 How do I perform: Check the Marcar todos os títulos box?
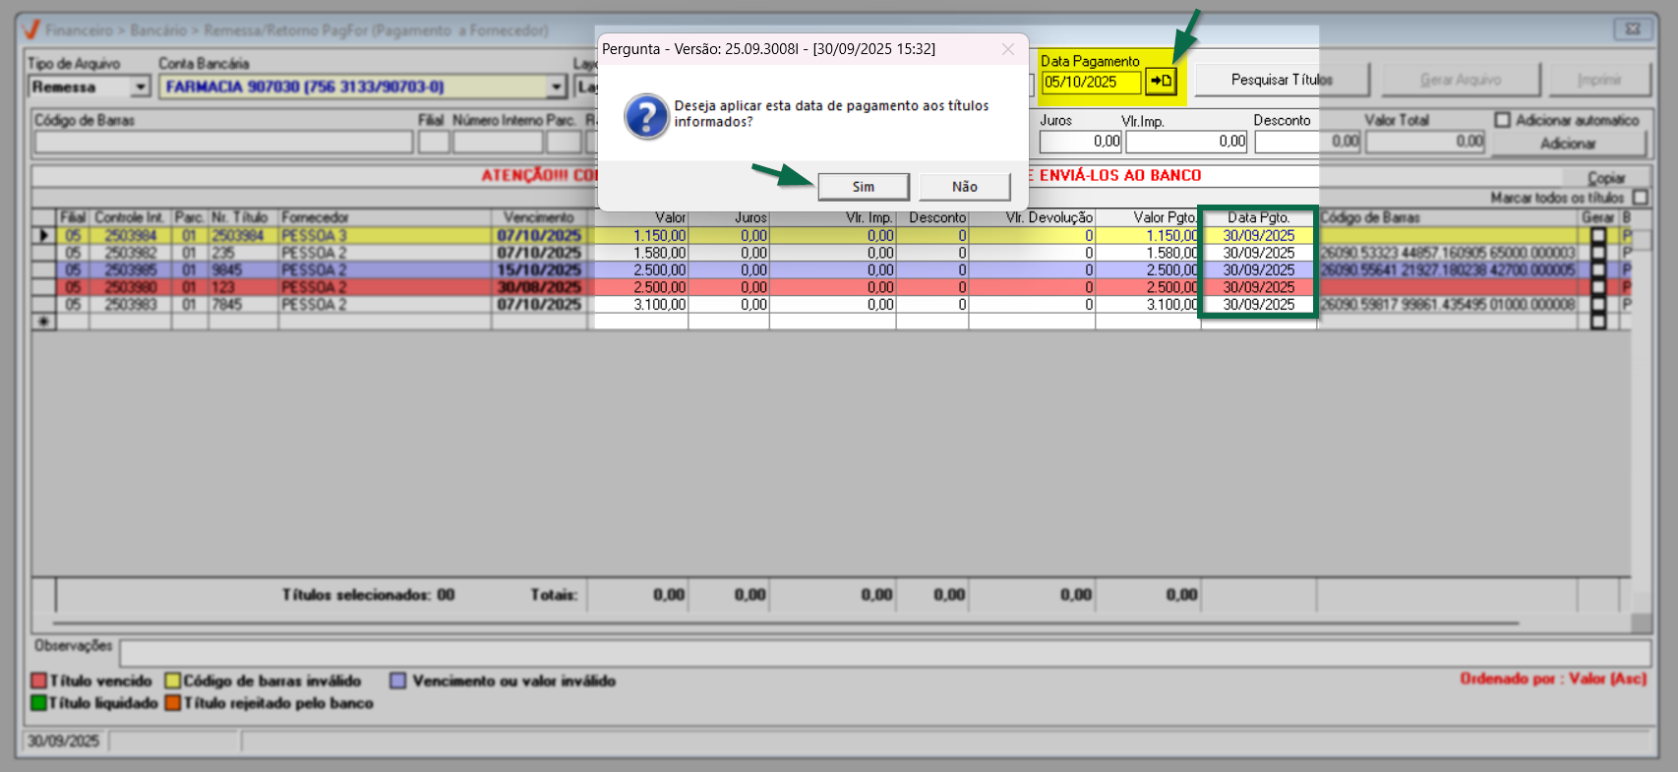click(x=1640, y=198)
